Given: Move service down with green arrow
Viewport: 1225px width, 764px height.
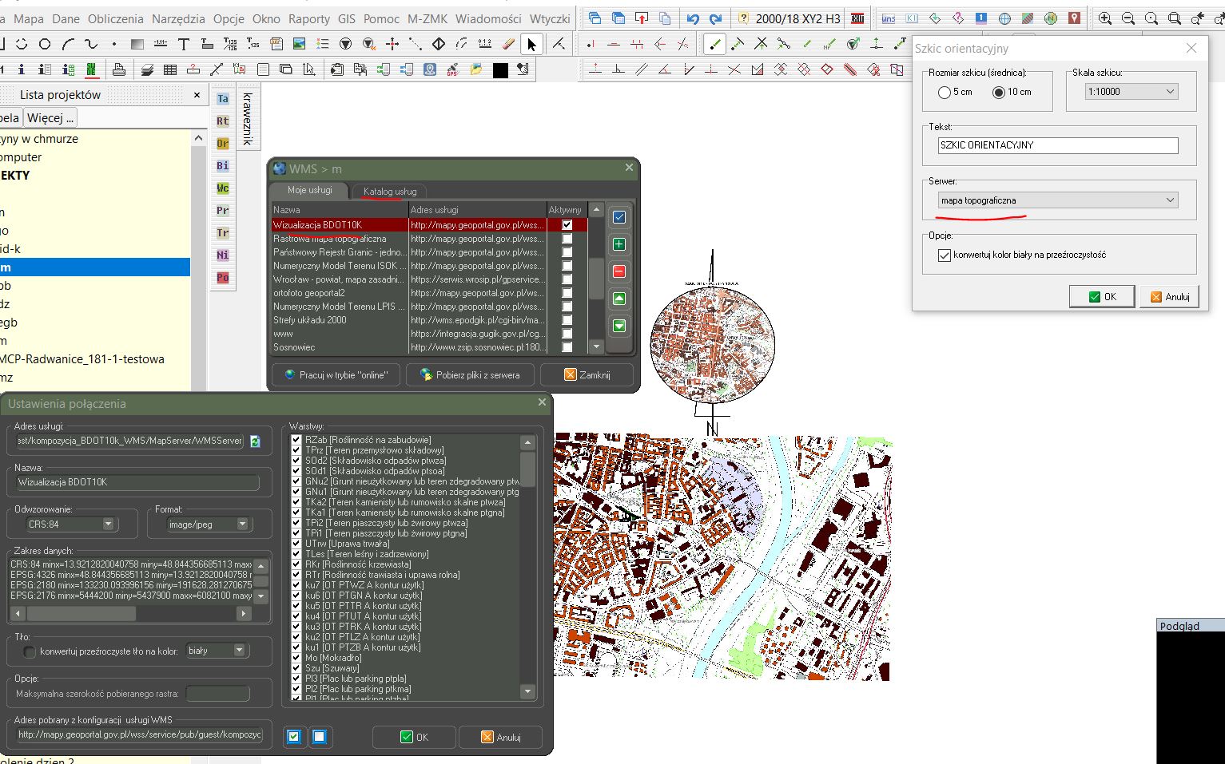Looking at the screenshot, I should pos(618,326).
